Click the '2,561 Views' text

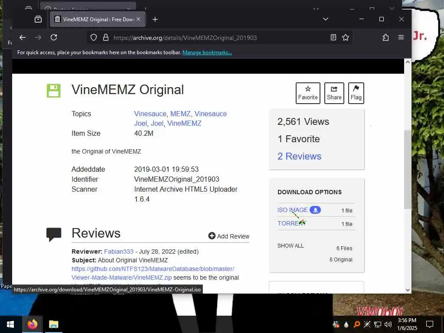(x=303, y=122)
